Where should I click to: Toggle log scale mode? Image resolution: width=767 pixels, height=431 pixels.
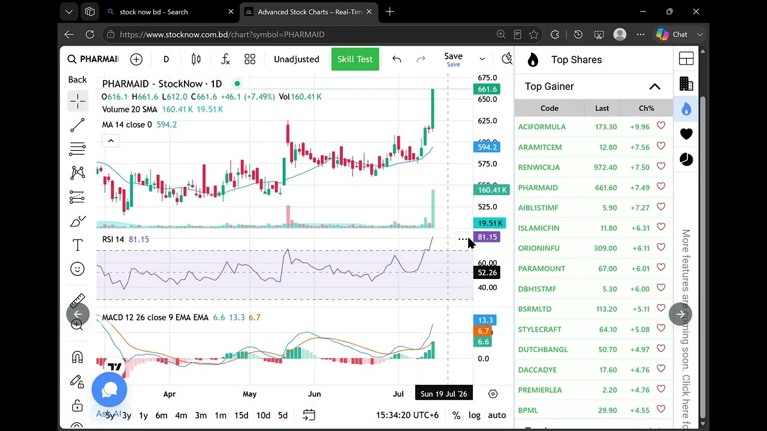click(475, 415)
